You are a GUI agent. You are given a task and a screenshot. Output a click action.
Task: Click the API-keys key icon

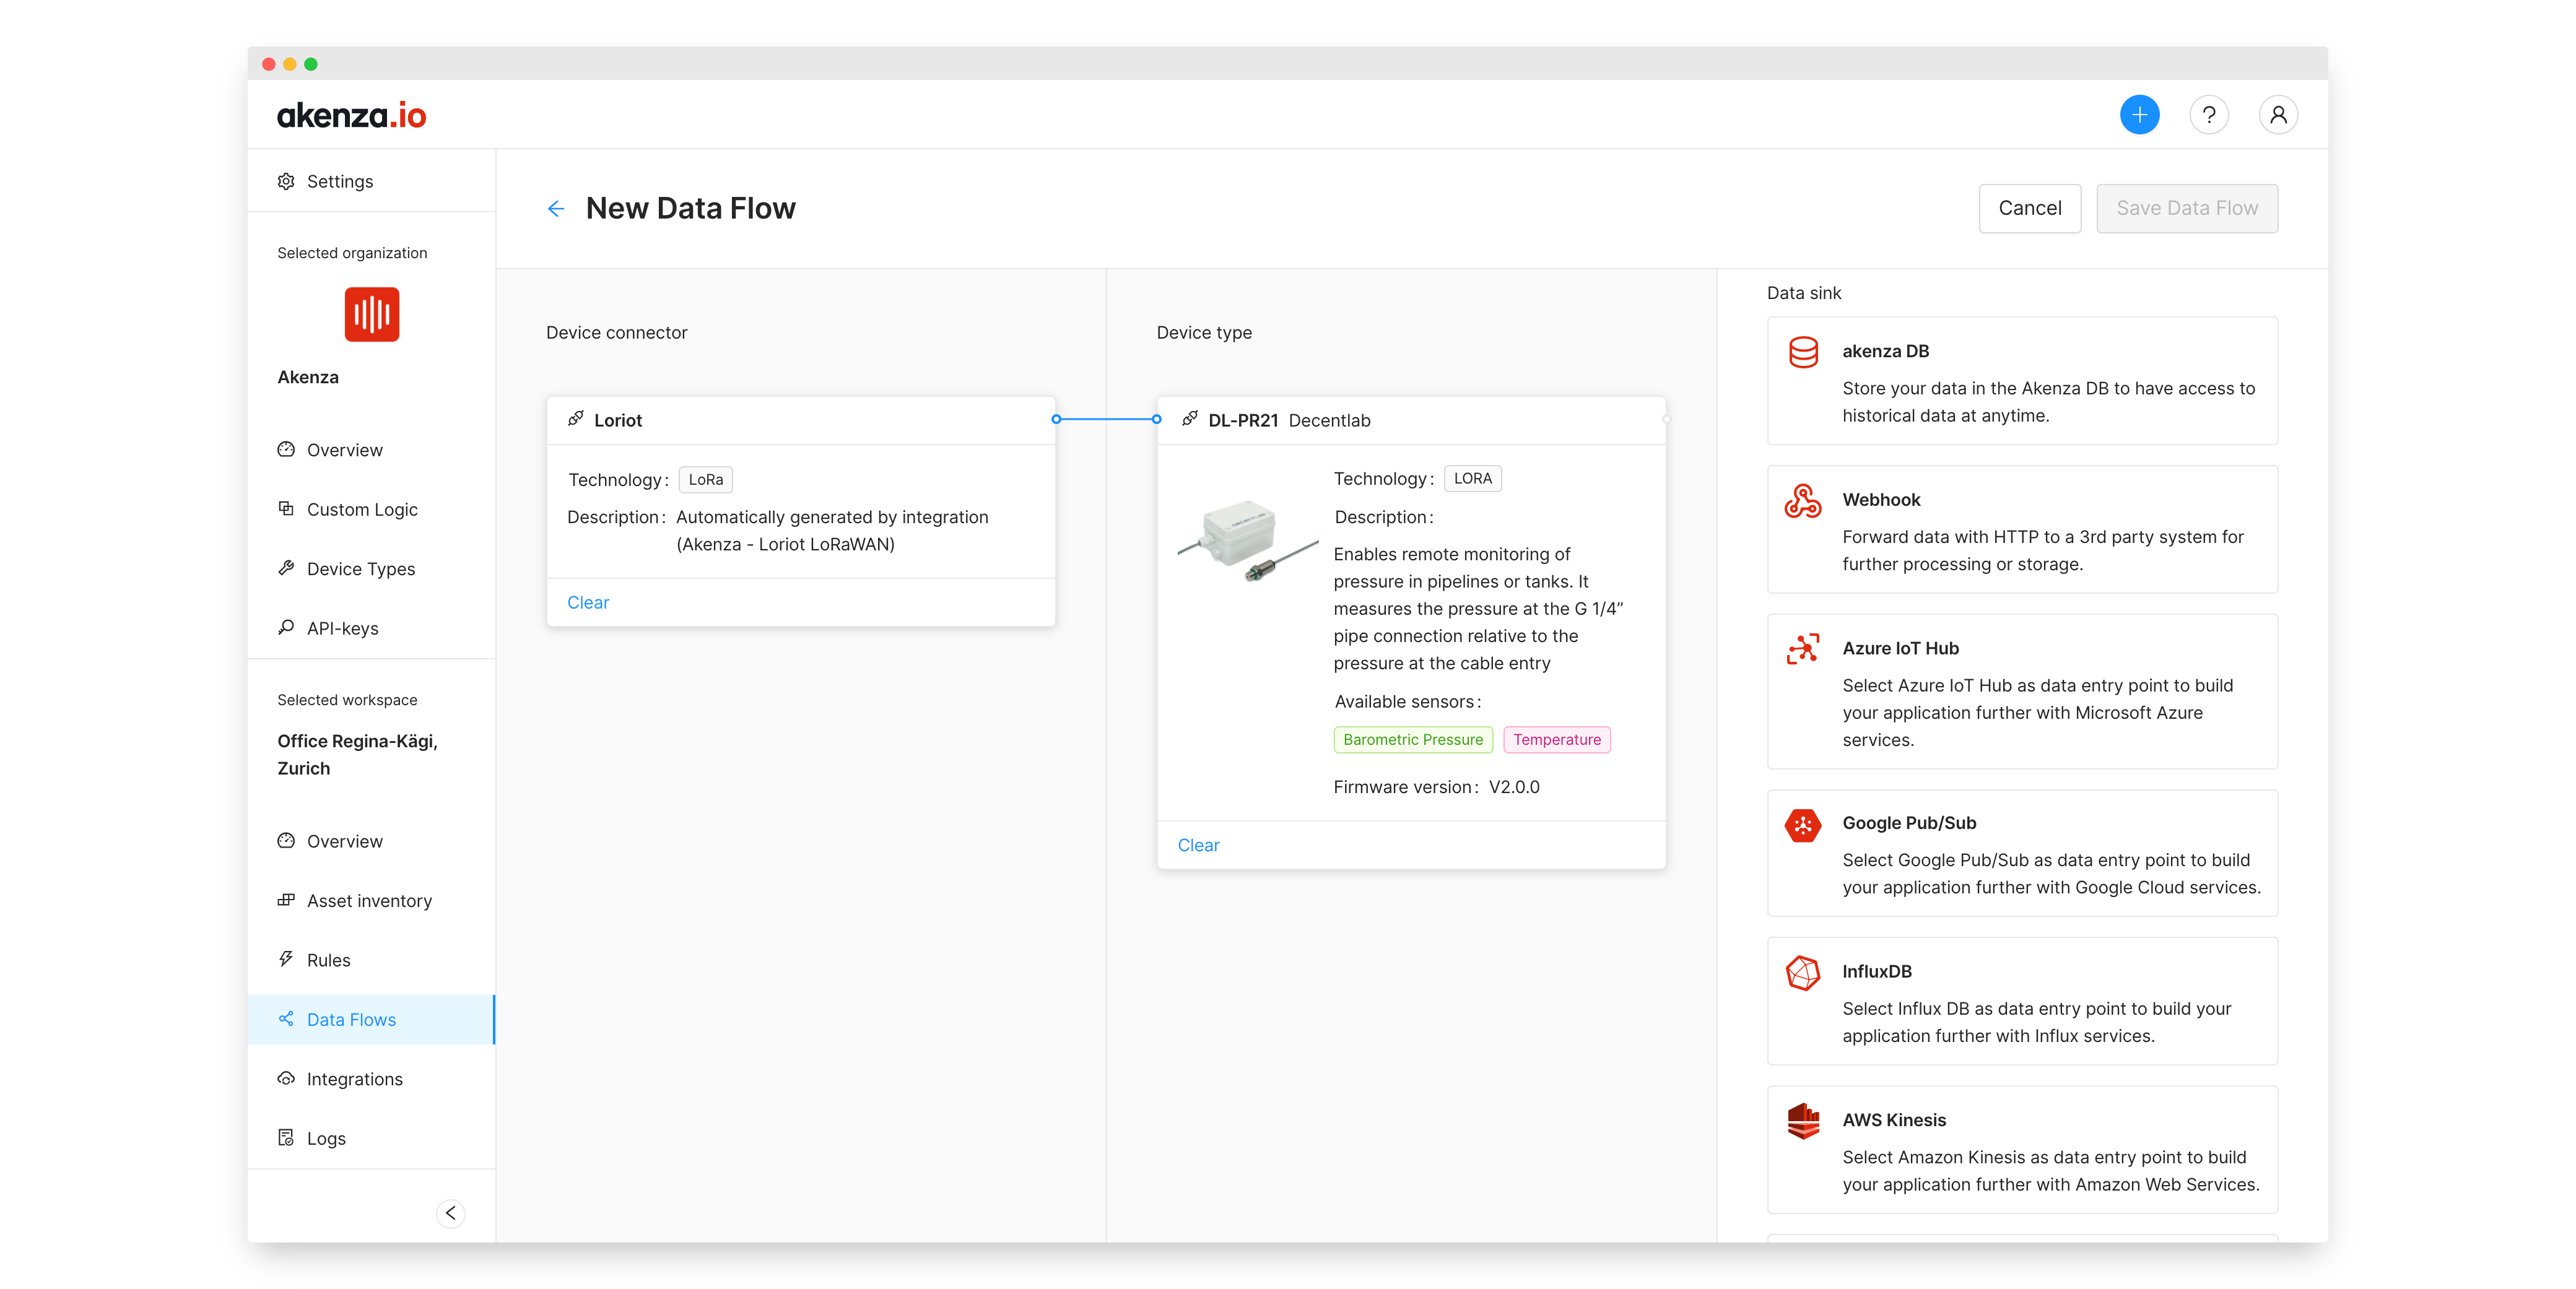pyautogui.click(x=286, y=628)
